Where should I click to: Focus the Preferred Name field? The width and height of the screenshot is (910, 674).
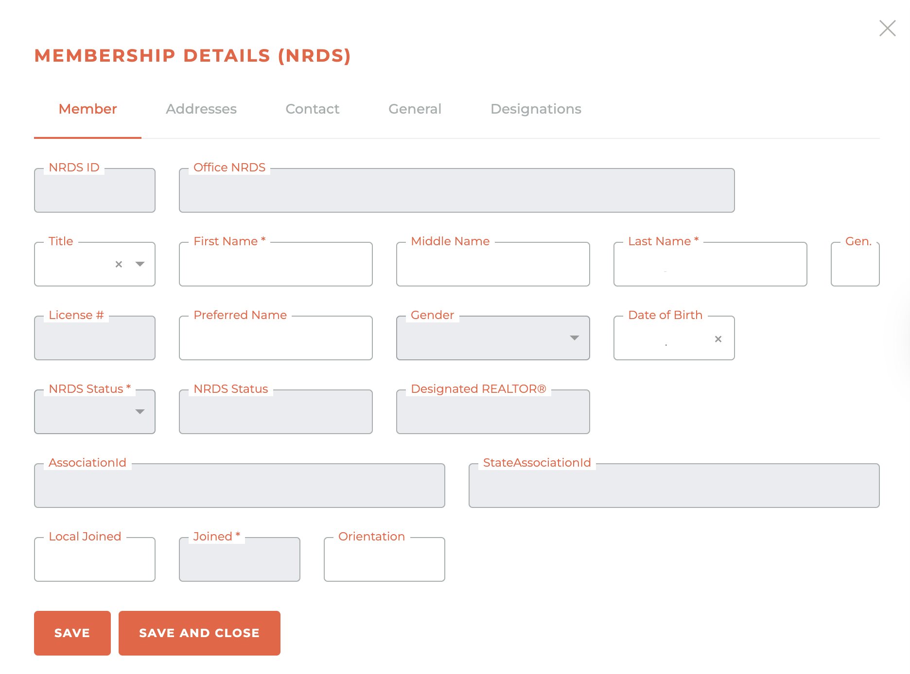[276, 339]
